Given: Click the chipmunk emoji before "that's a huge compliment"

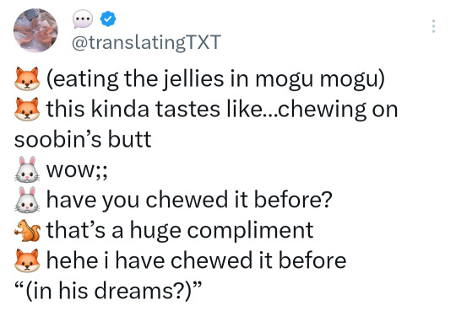Looking at the screenshot, I should (x=27, y=230).
